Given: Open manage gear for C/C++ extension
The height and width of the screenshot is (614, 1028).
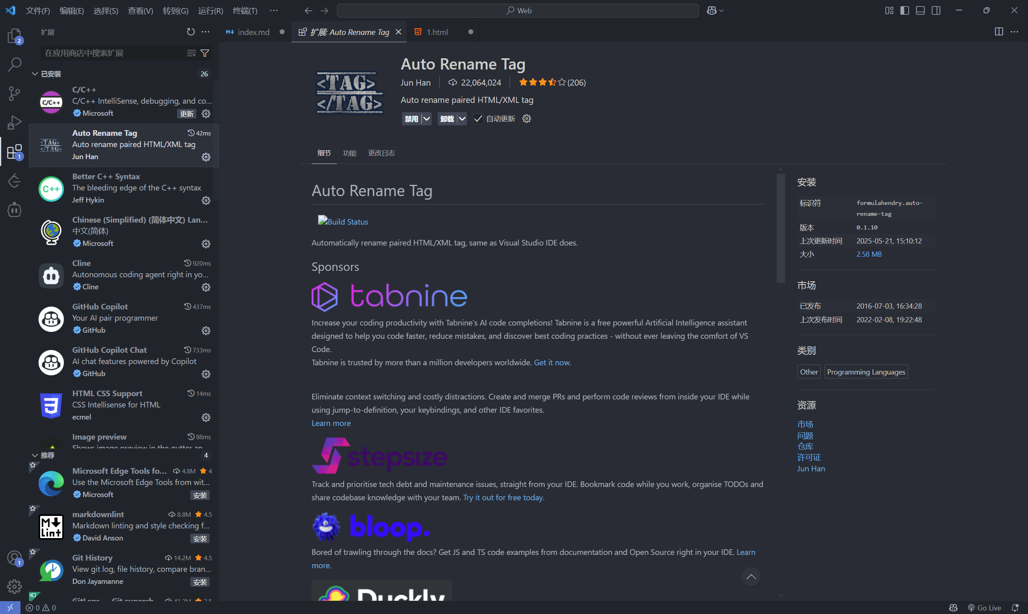Looking at the screenshot, I should point(206,114).
